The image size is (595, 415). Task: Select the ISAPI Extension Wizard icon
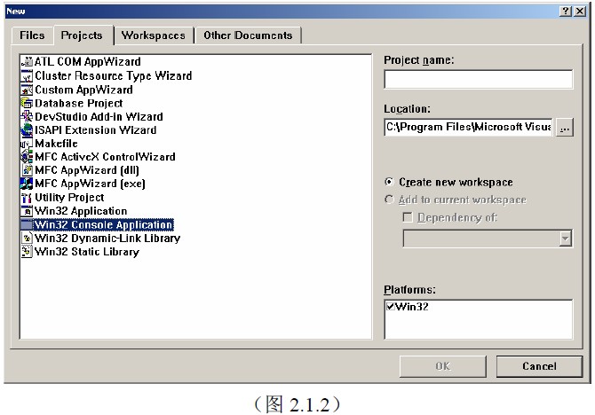(x=27, y=129)
